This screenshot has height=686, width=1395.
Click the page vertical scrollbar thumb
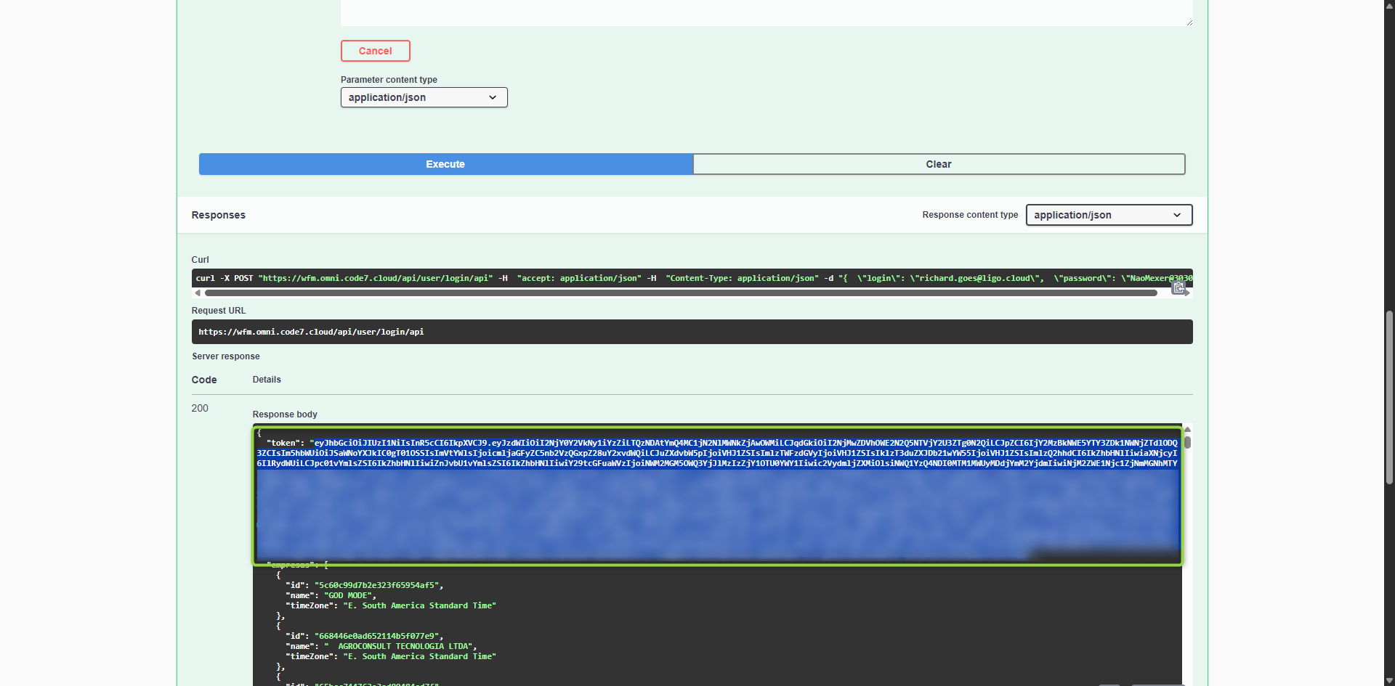point(1388,396)
